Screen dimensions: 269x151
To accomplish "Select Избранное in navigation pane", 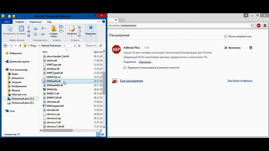I will [x=16, y=53].
